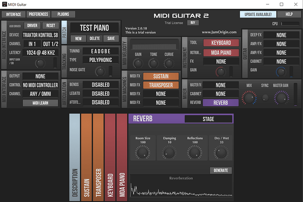Open the instrument FX None slot
This screenshot has height=202, width=303.
coord(221,61)
